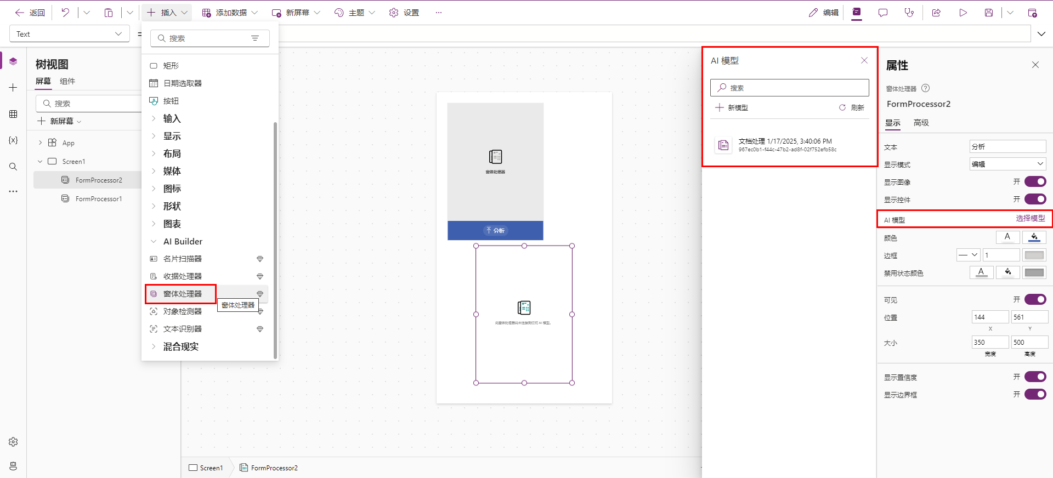The height and width of the screenshot is (478, 1053).
Task: Click the refresh button in AI model panel
Action: pyautogui.click(x=852, y=107)
